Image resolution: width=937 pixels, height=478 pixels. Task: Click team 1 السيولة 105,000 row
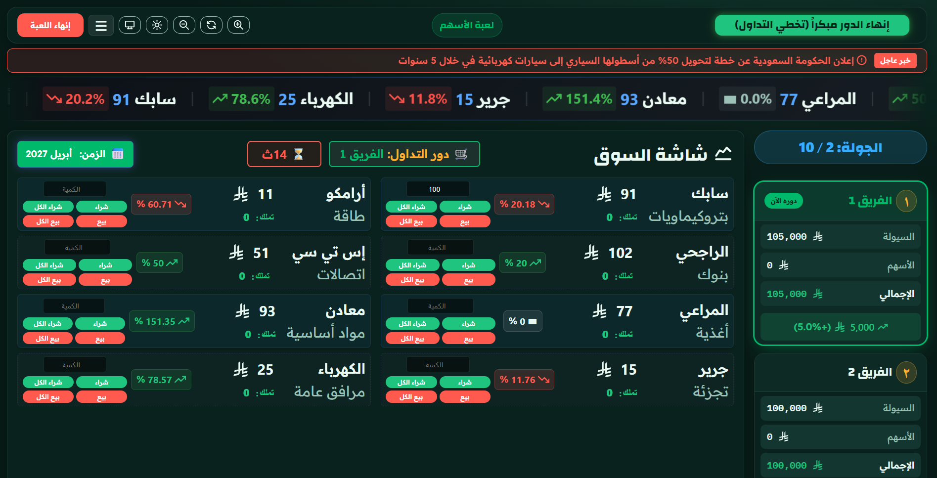coord(841,236)
